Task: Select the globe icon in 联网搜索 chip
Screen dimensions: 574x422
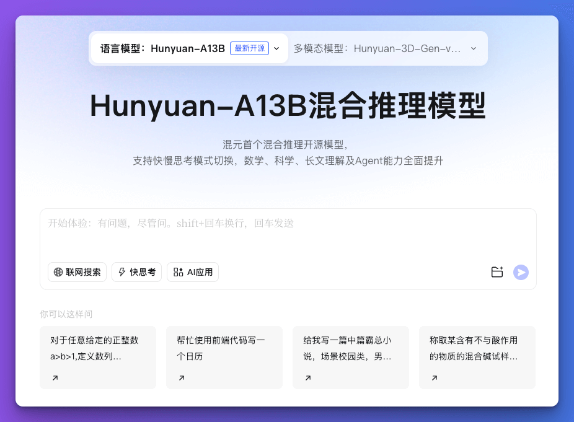Action: tap(57, 272)
